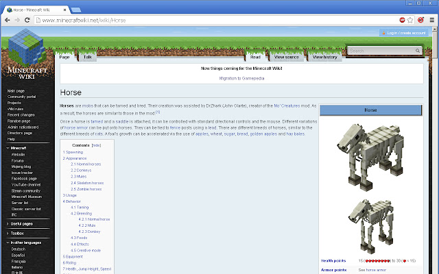The image size is (439, 274).
Task: Open the horse armor link in paragraph
Action: point(76,128)
